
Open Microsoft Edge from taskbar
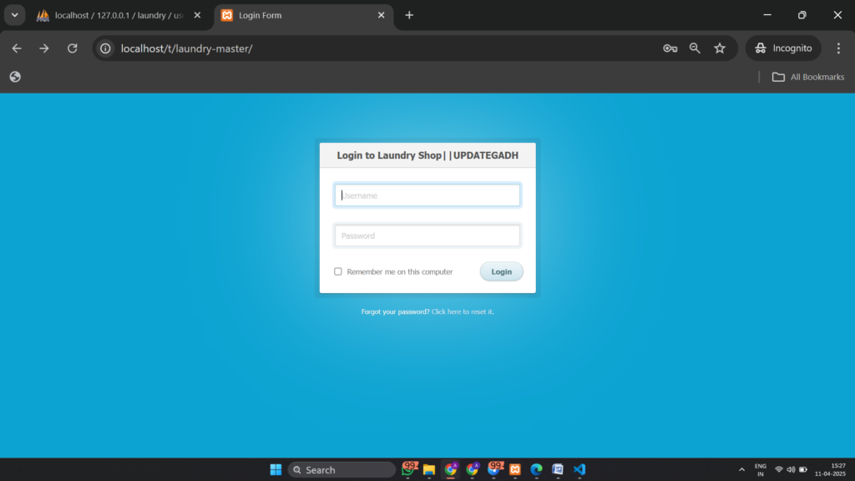point(537,469)
